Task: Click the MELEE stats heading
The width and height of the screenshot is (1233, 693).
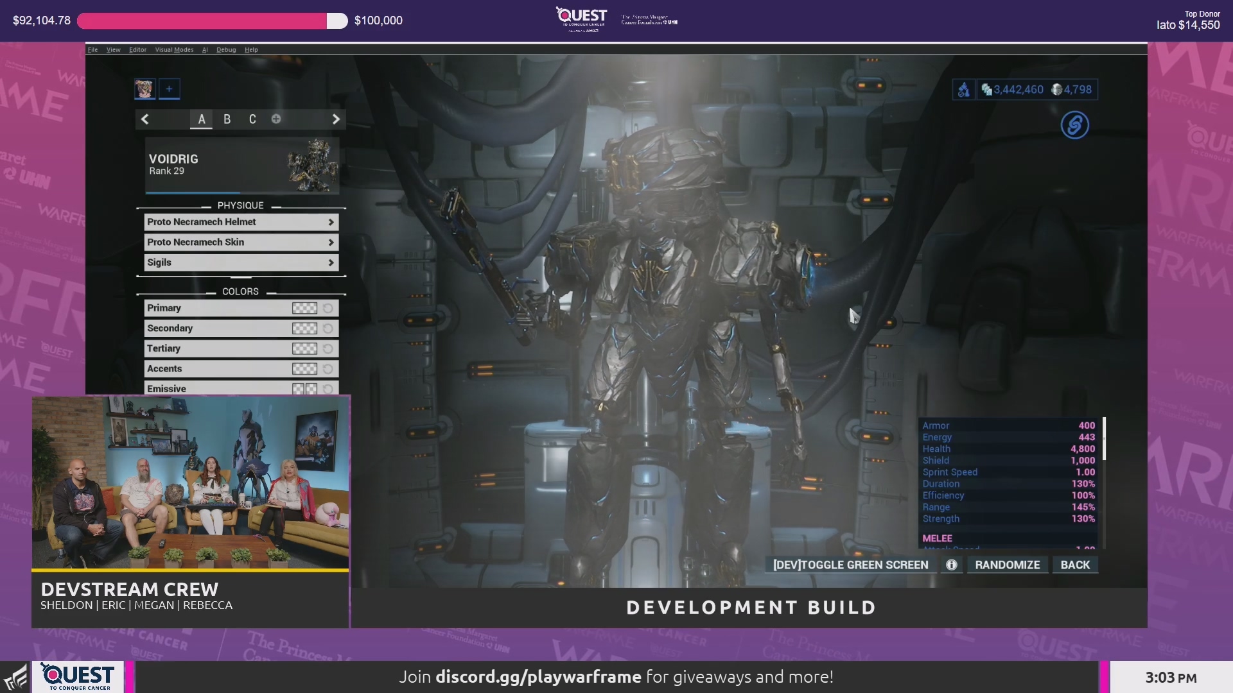Action: click(937, 538)
